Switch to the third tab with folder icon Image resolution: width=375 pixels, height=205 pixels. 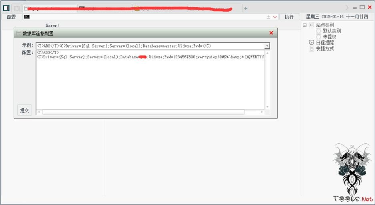(x=160, y=8)
